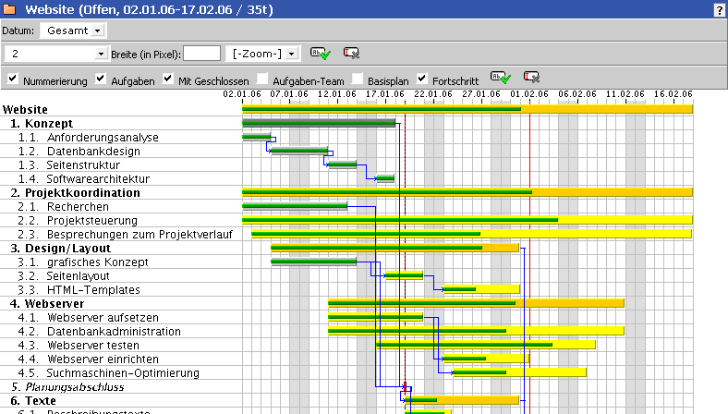This screenshot has height=414, width=728.
Task: Apply display options via green check after Fortschritt
Action: (501, 77)
